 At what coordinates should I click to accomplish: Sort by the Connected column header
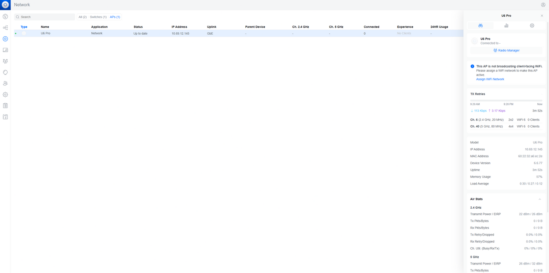[371, 27]
